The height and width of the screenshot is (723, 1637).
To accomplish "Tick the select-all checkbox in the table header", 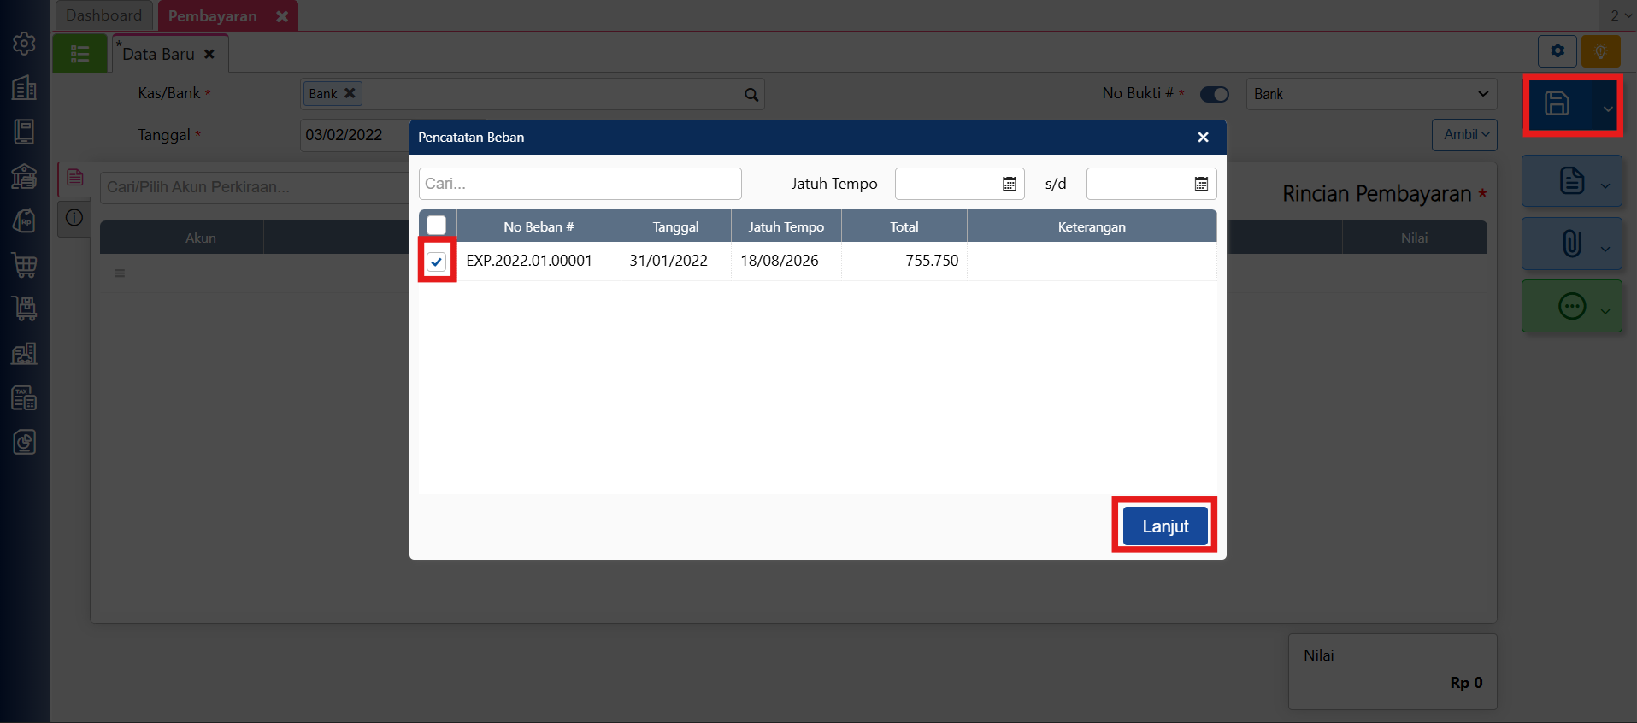I will tap(437, 225).
